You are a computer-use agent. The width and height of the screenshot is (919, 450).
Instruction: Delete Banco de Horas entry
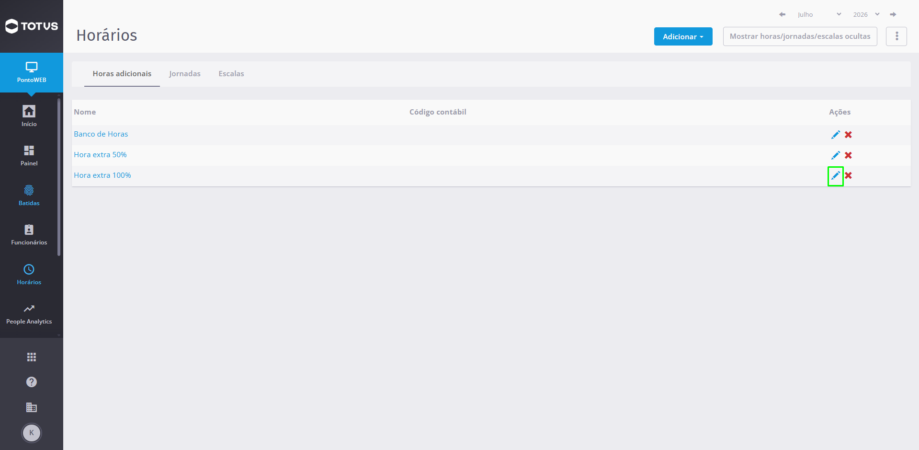pos(848,135)
